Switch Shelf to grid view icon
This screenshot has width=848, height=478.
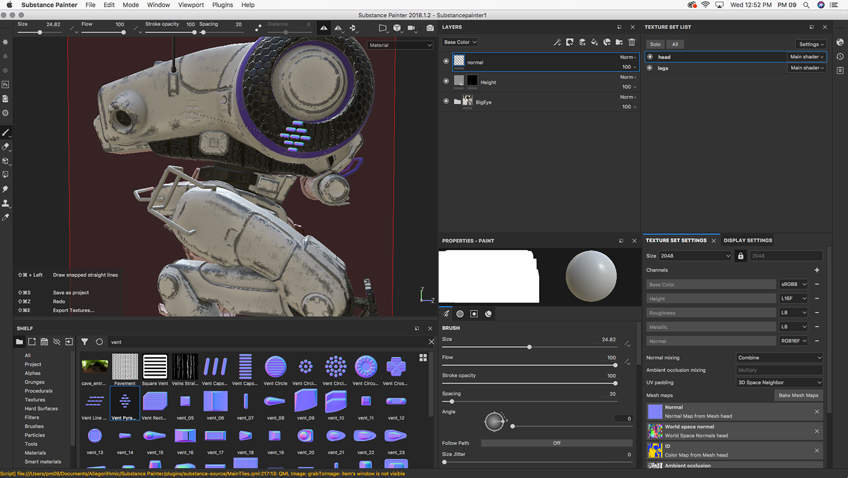(x=423, y=358)
